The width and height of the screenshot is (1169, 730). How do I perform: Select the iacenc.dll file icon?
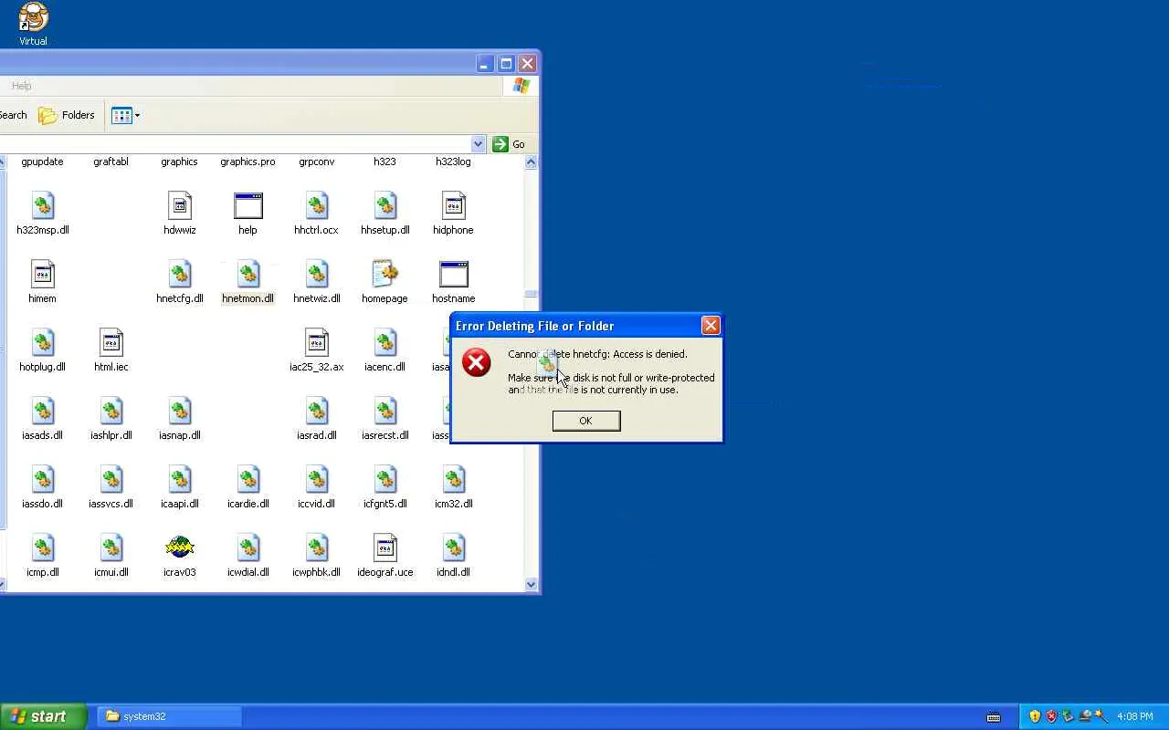tap(385, 342)
